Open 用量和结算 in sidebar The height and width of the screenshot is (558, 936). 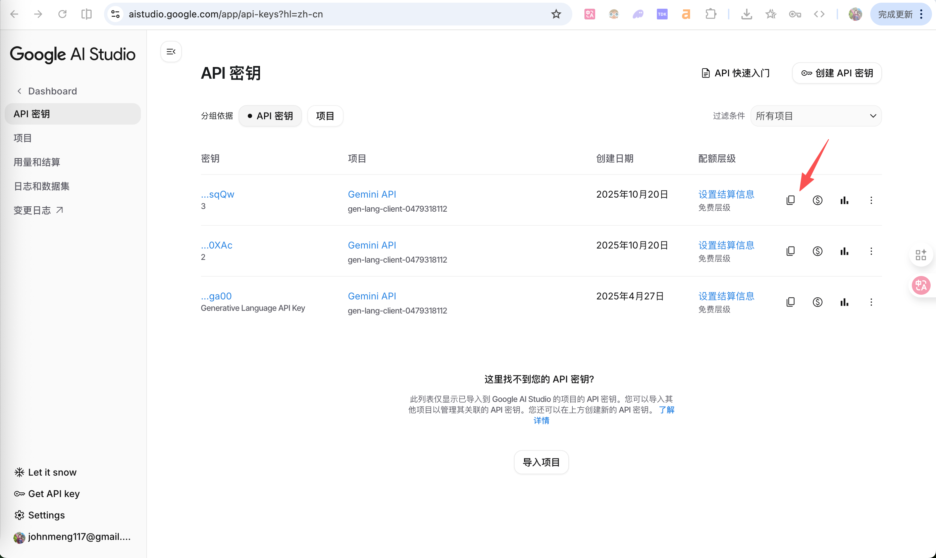(x=37, y=162)
